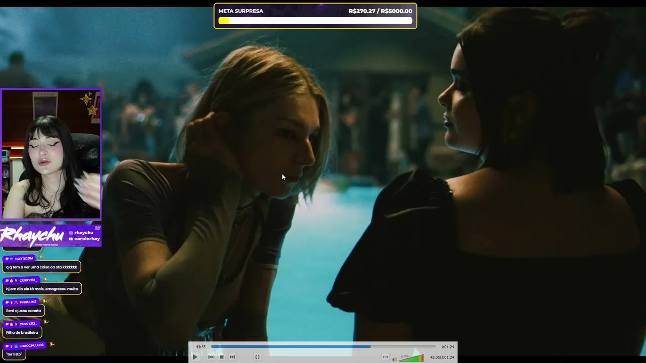Image resolution: width=646 pixels, height=363 pixels.
Task: Click the streamer webcam overlay
Action: [x=51, y=154]
